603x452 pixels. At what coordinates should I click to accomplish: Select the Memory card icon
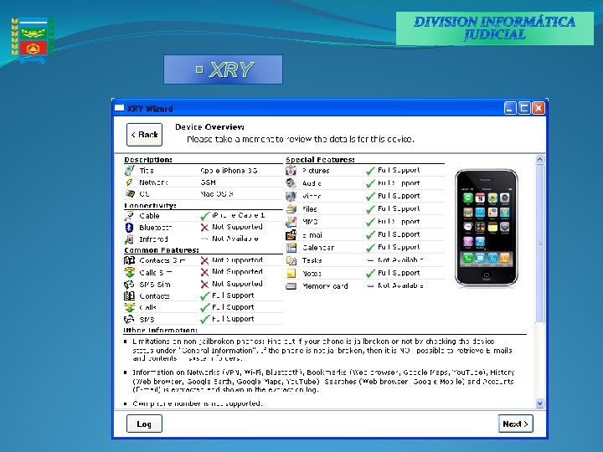point(291,286)
